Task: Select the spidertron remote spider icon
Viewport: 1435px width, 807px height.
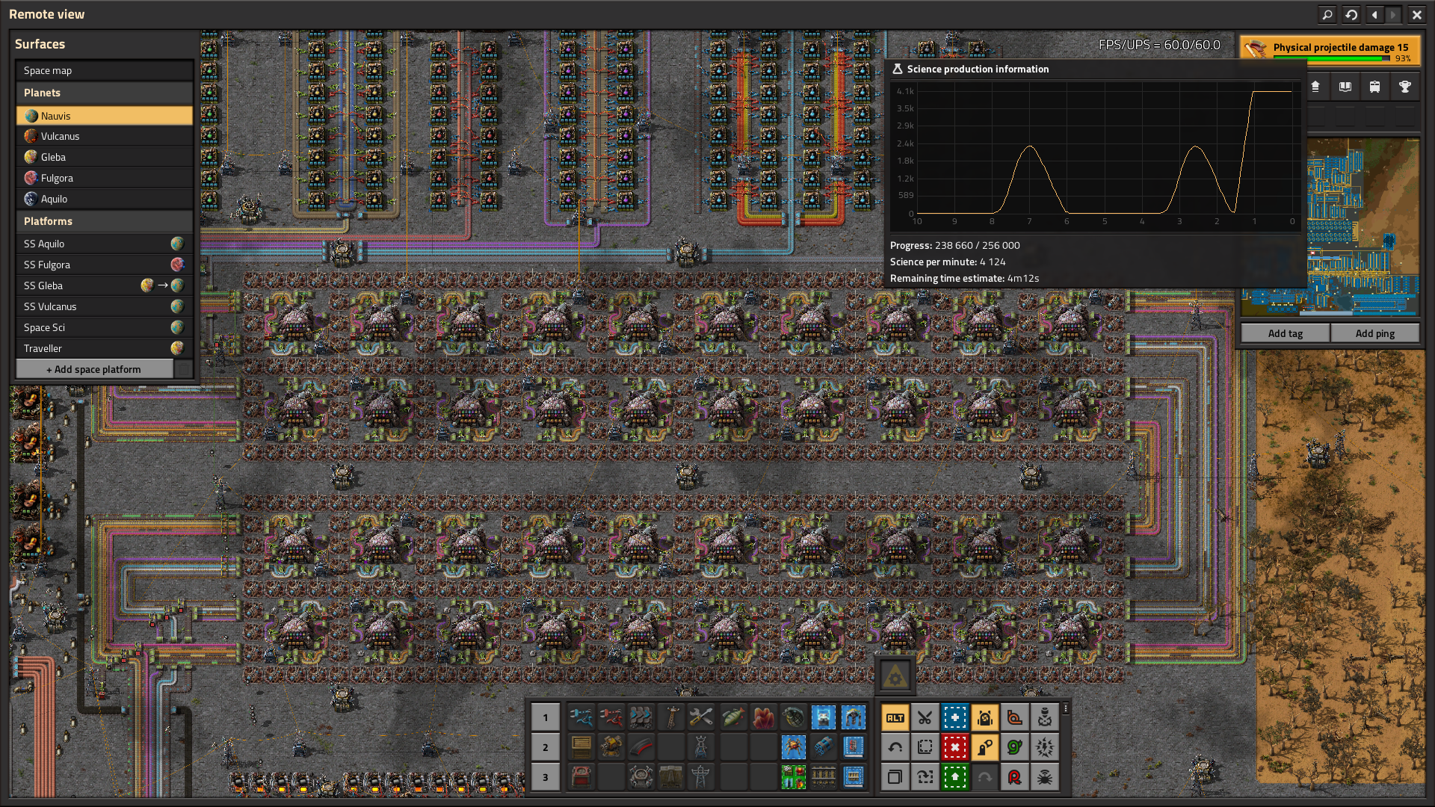Action: pos(1044,777)
